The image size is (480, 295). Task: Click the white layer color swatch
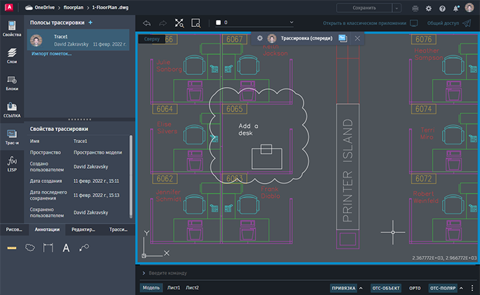tap(218, 22)
